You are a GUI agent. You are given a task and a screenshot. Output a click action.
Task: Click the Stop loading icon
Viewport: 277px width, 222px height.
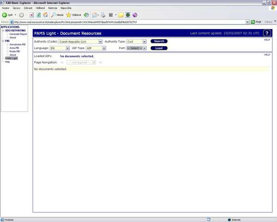point(32,15)
